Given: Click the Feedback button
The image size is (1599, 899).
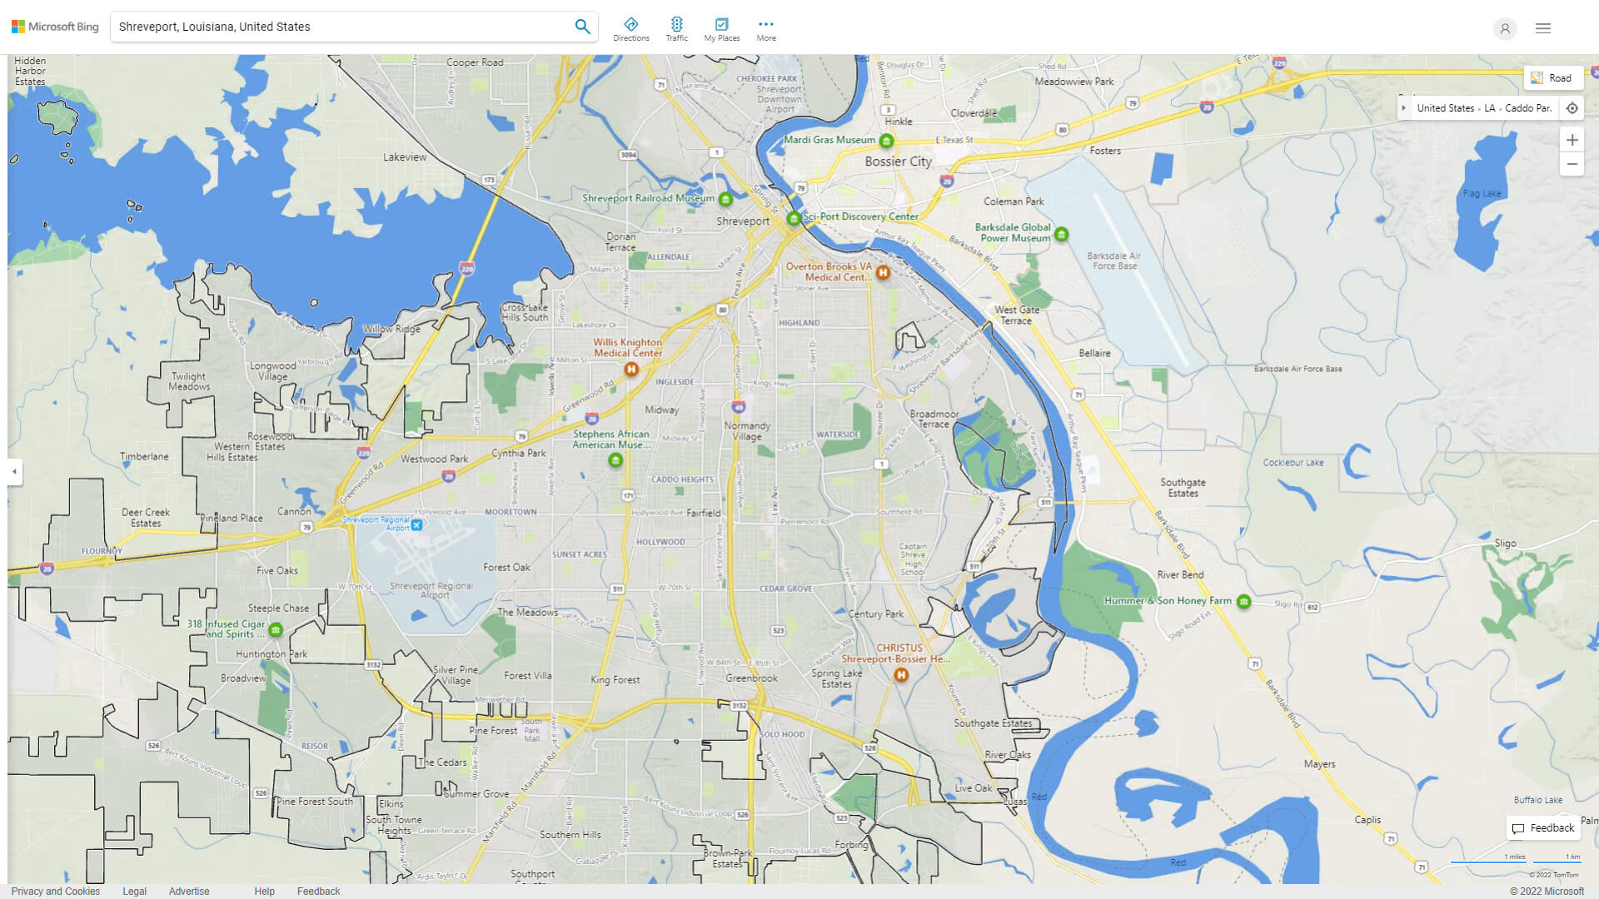Looking at the screenshot, I should pos(1543,827).
